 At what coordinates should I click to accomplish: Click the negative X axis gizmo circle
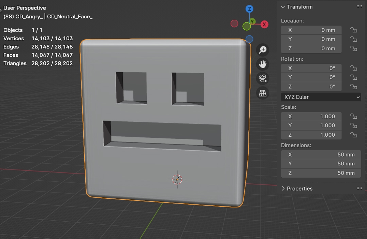(x=234, y=23)
